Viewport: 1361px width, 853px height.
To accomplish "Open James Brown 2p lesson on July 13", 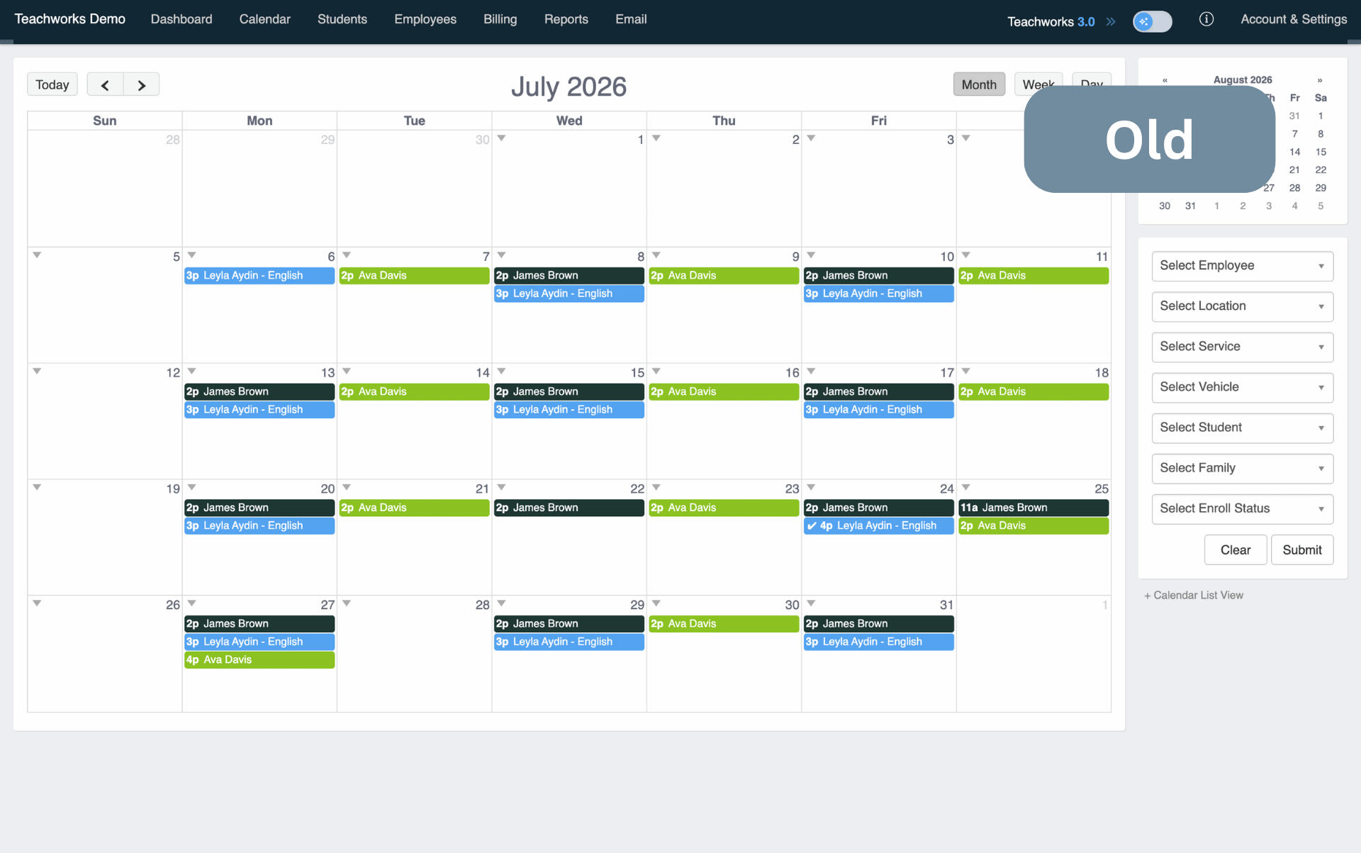I will 259,392.
